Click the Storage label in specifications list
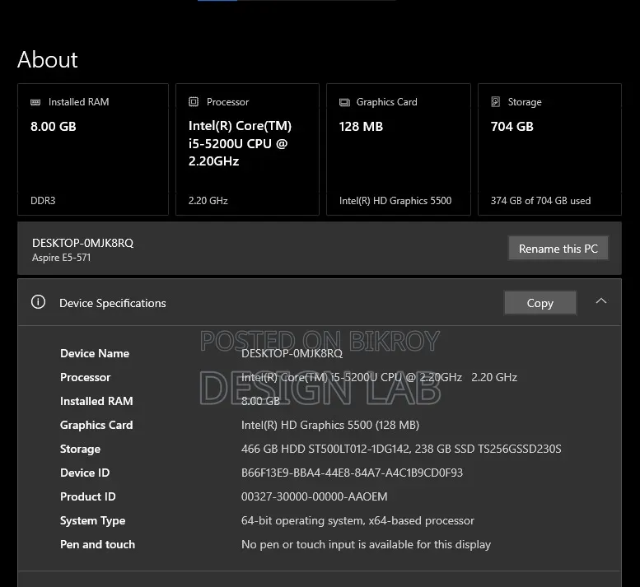 coord(81,449)
